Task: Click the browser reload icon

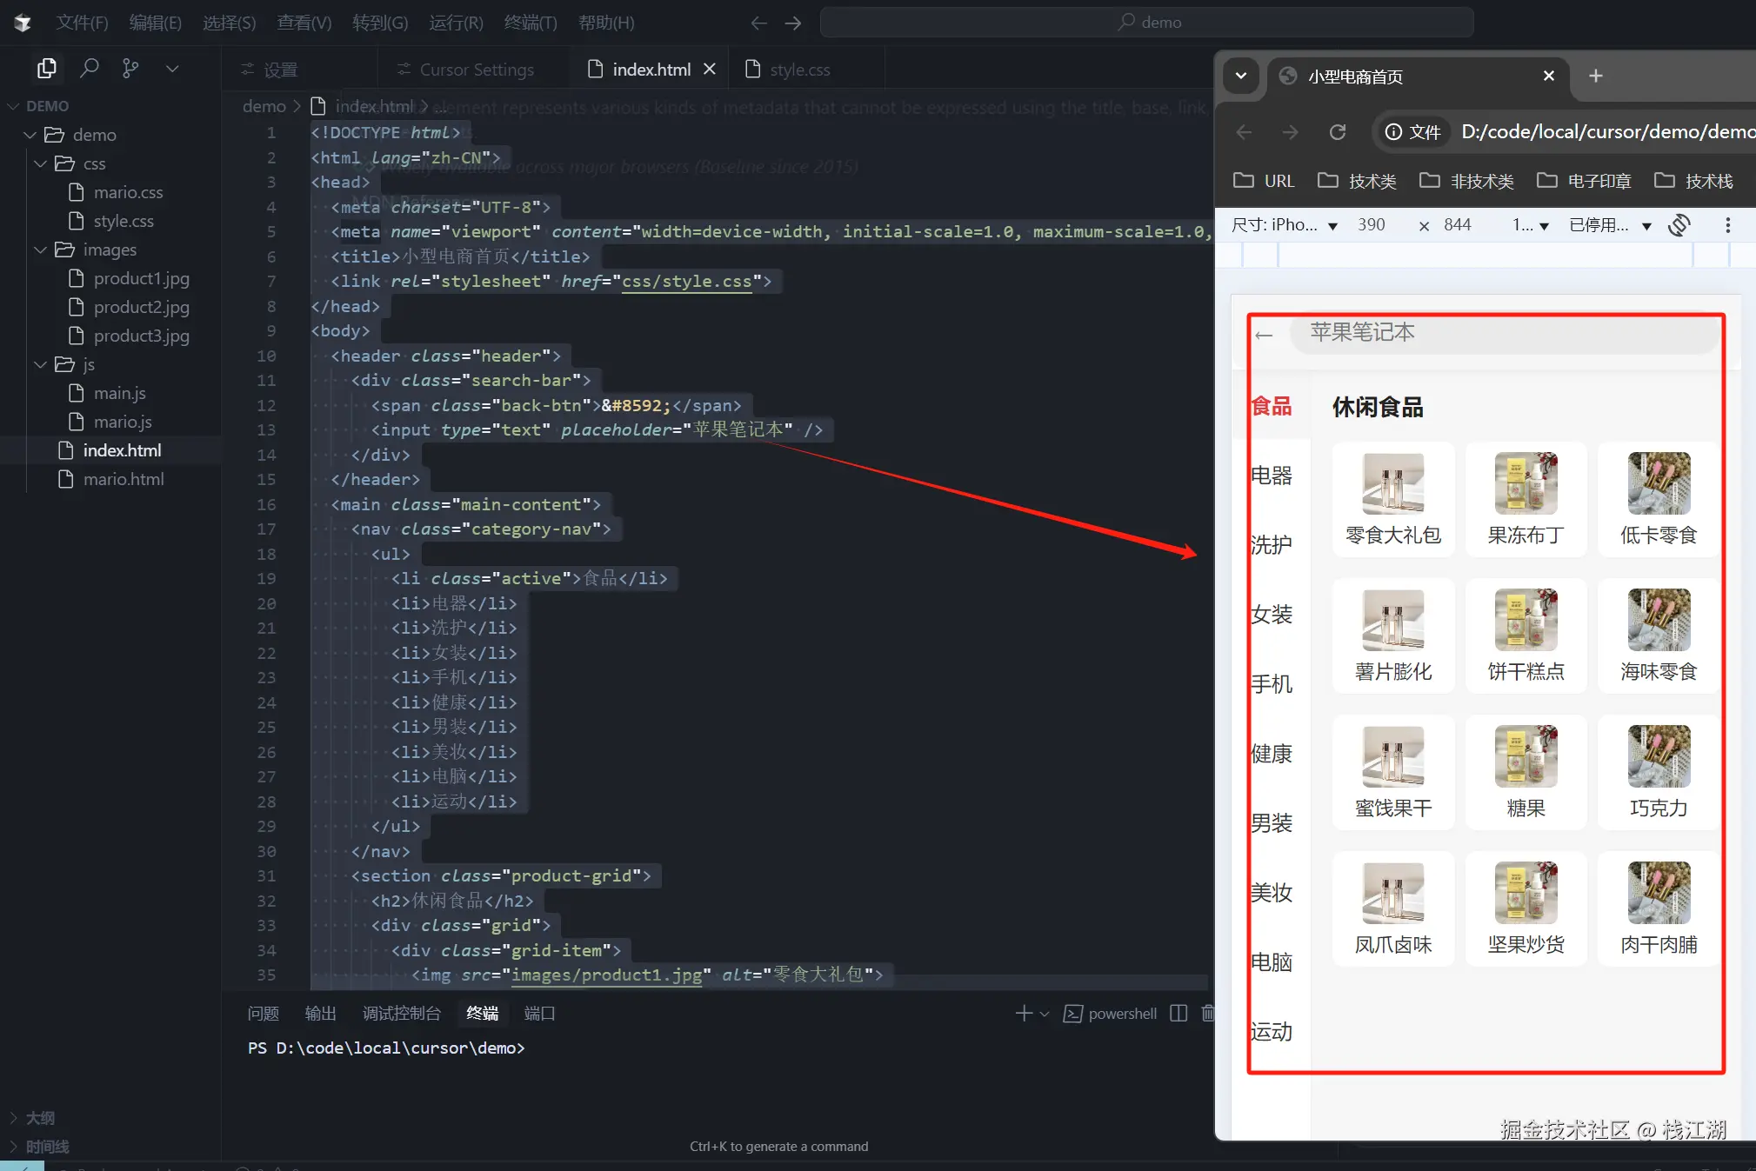Action: [1338, 132]
